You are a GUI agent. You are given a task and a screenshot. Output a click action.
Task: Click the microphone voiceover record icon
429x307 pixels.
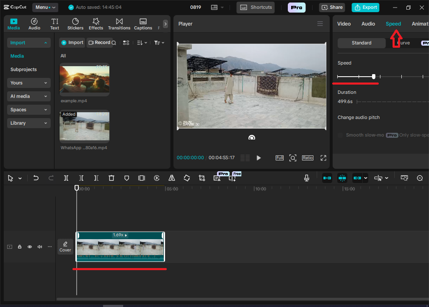[307, 178]
